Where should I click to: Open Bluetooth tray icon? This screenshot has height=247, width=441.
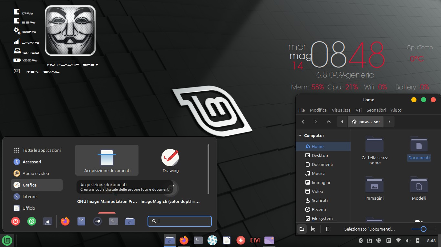coord(361,241)
